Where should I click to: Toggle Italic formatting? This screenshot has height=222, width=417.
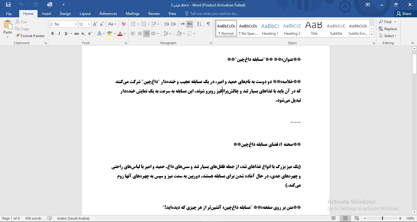pyautogui.click(x=59, y=34)
